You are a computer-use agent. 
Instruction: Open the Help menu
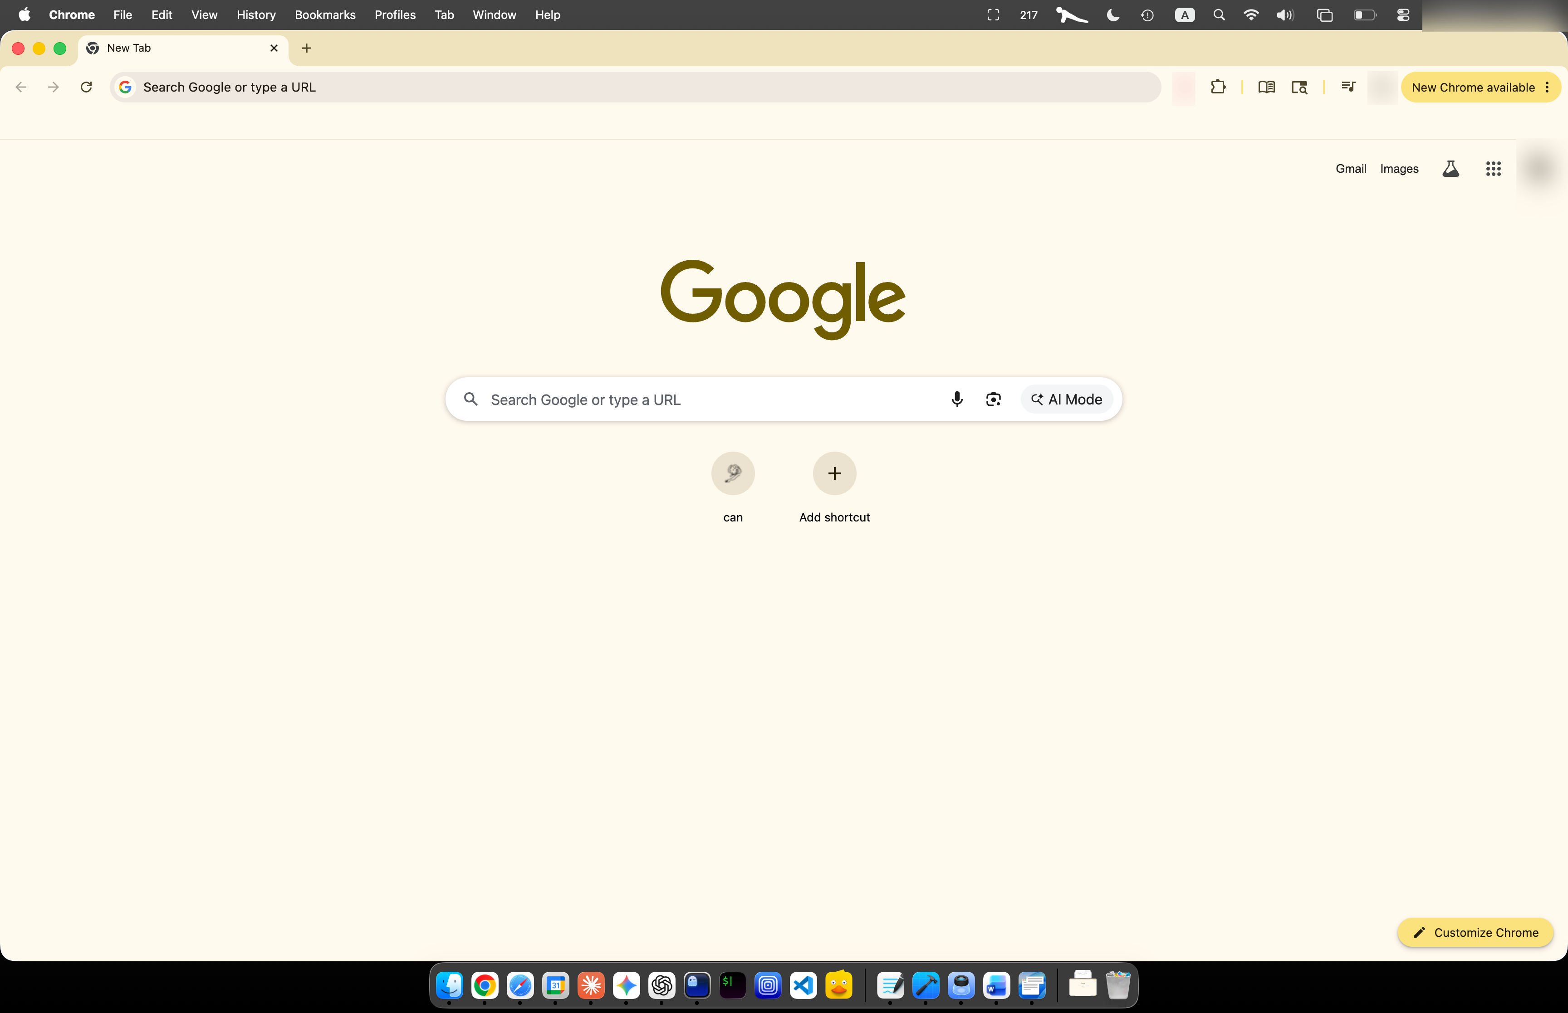tap(548, 15)
